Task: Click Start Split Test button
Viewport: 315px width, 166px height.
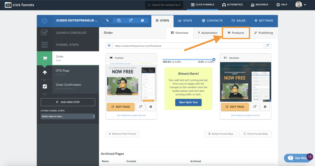Action: click(189, 102)
